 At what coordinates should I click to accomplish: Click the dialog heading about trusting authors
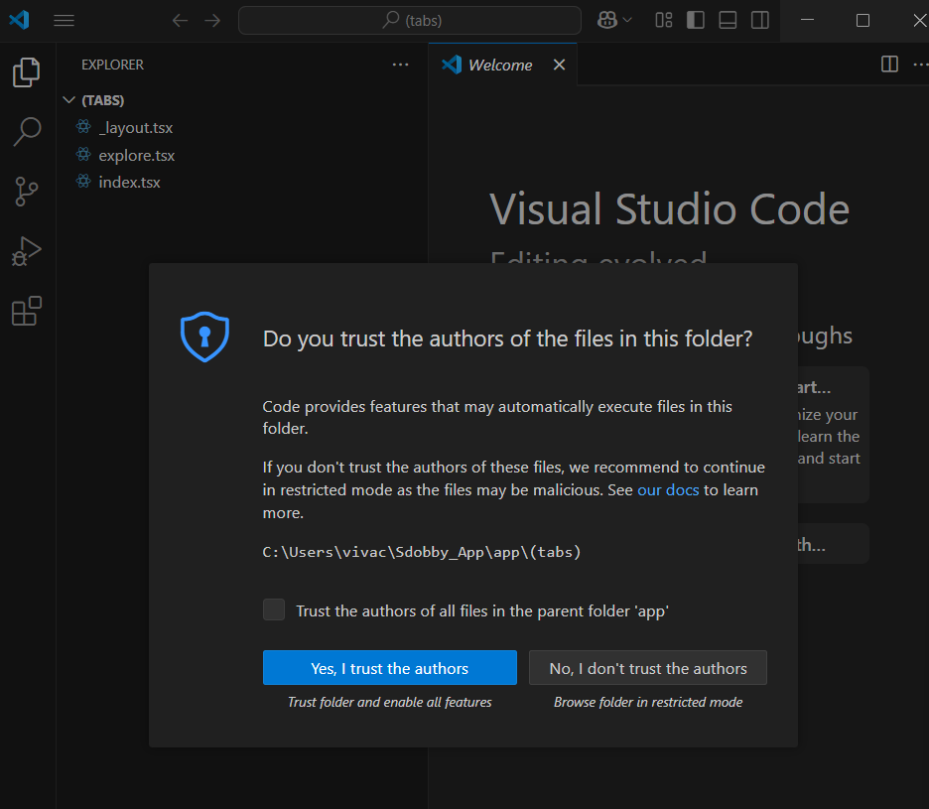point(507,339)
